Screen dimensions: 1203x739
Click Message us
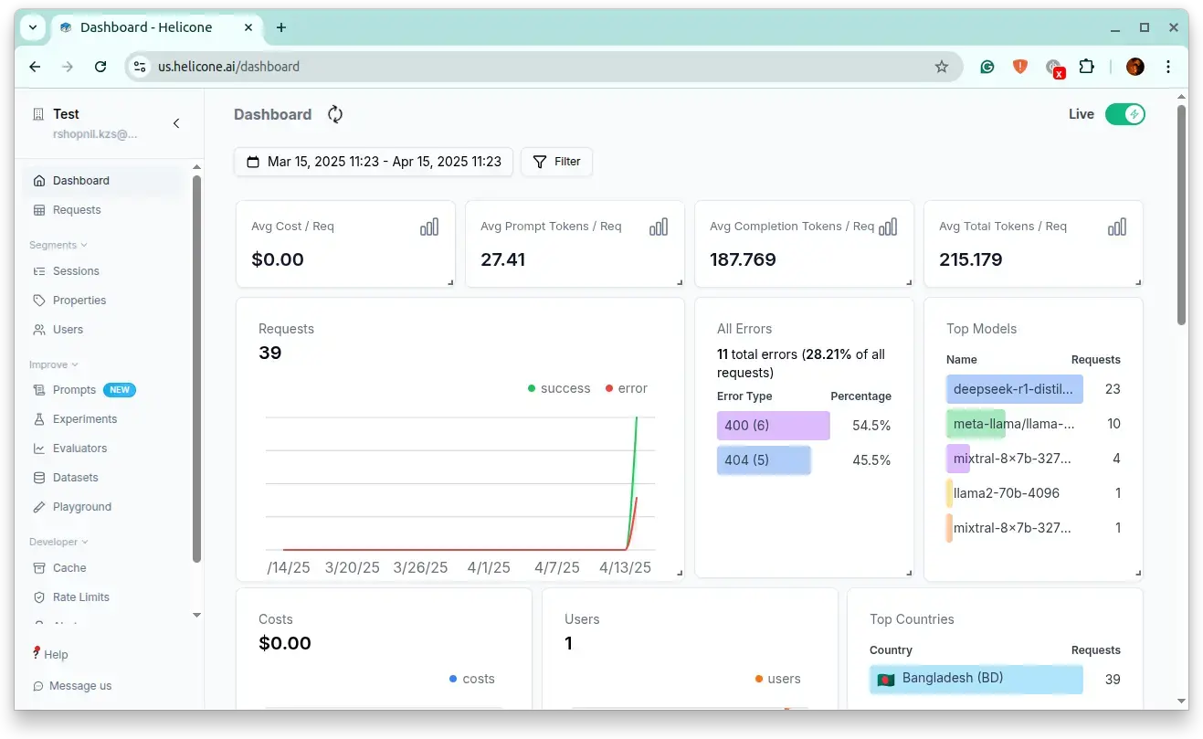pos(72,686)
